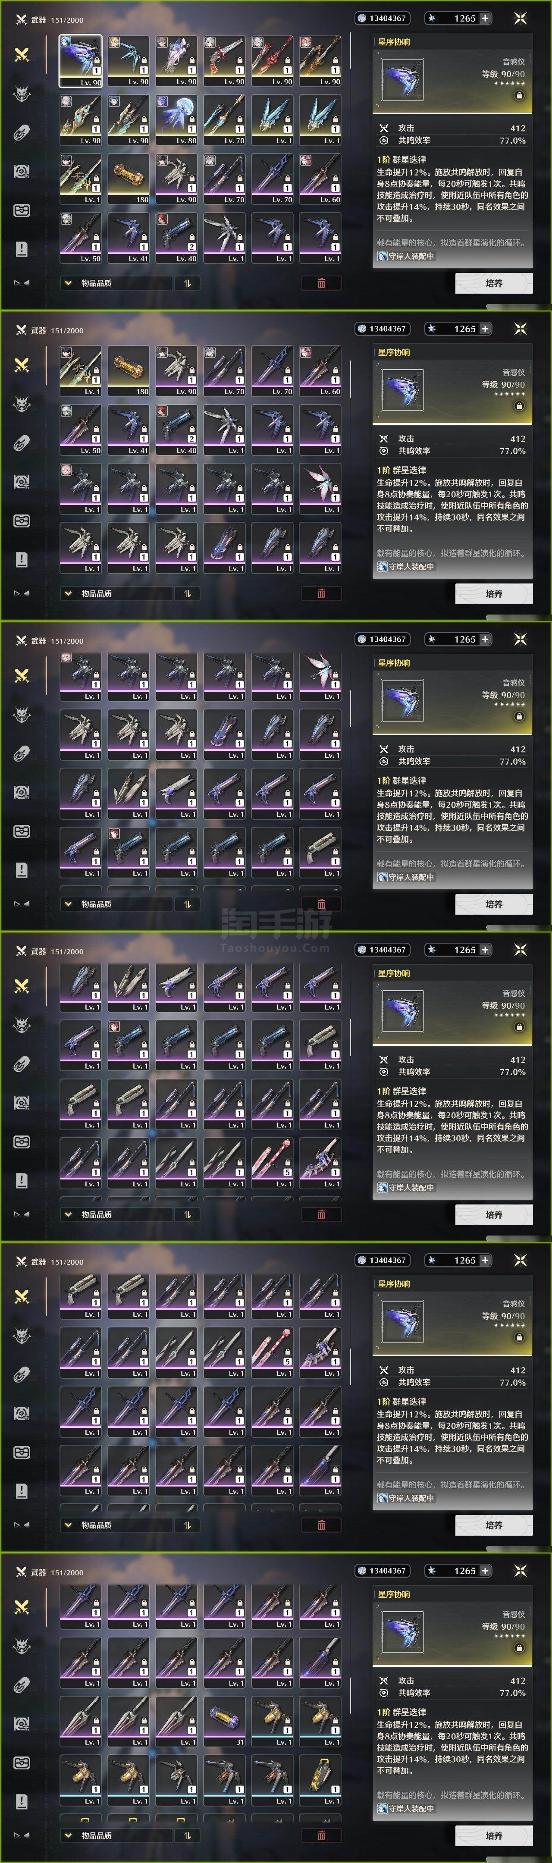This screenshot has width=552, height=1863.
Task: Select the Lv. 50 dark sword weapon in topmost grid
Action: [80, 238]
